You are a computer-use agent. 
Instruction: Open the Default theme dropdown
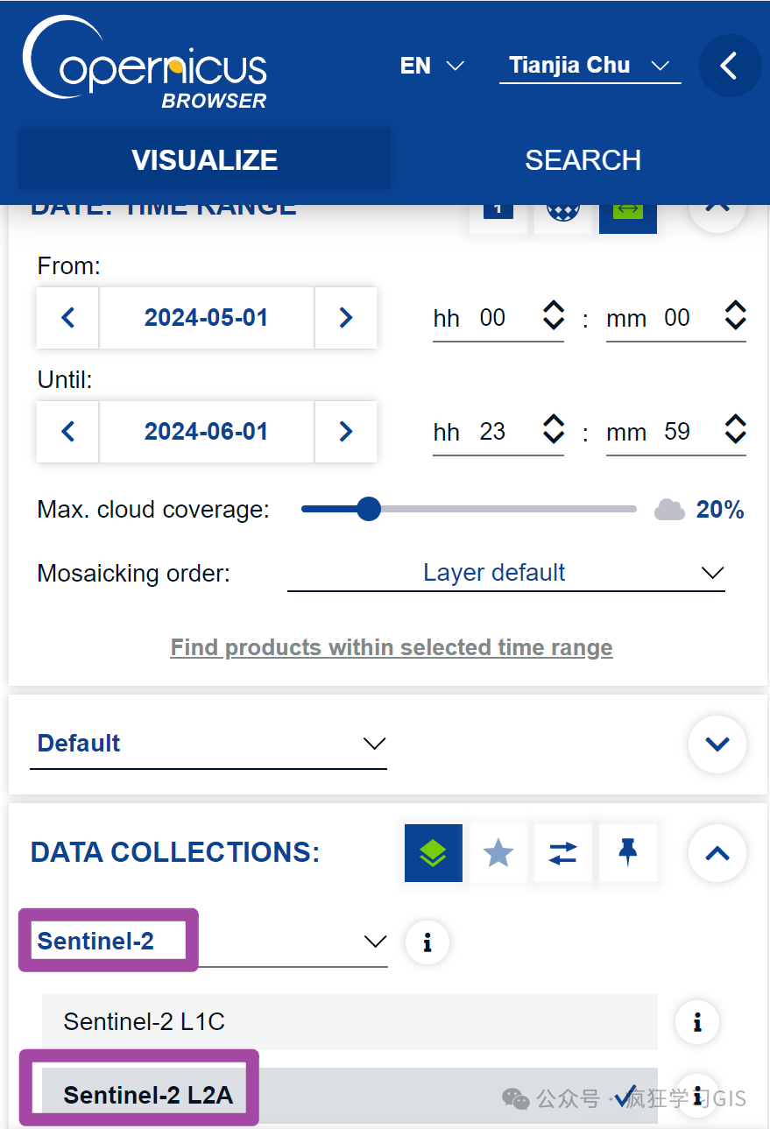pyautogui.click(x=208, y=744)
